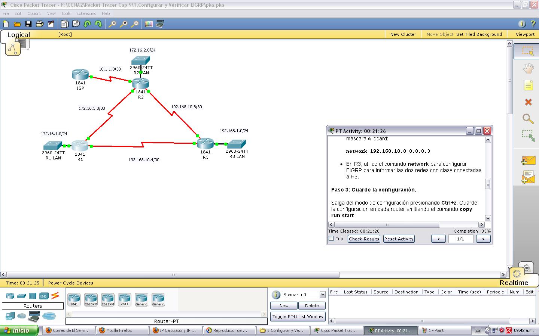Click the network information (i) icon at top right
539x336 pixels.
pyautogui.click(x=522, y=24)
